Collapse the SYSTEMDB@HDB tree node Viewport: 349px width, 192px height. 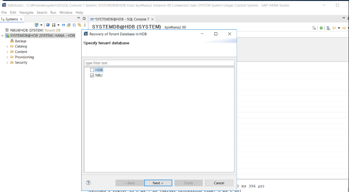click(3, 36)
